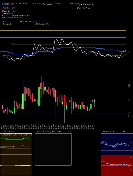Click the 0.85 price level label on right axis
The image size is (133, 176).
coord(129,100)
